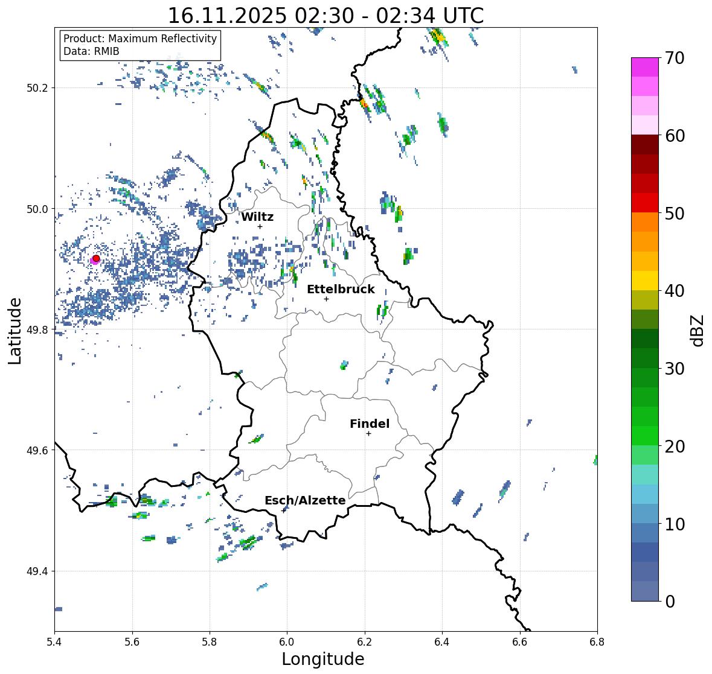Viewport: 712px width, 674px height.
Task: Click the magenta swatch at colorbar top
Action: coord(645,67)
